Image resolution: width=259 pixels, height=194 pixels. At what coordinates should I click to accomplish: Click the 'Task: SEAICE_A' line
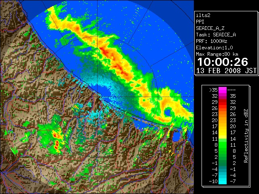tap(216, 35)
